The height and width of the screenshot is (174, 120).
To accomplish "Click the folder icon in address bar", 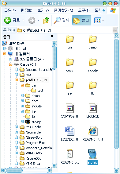I will (20, 30).
